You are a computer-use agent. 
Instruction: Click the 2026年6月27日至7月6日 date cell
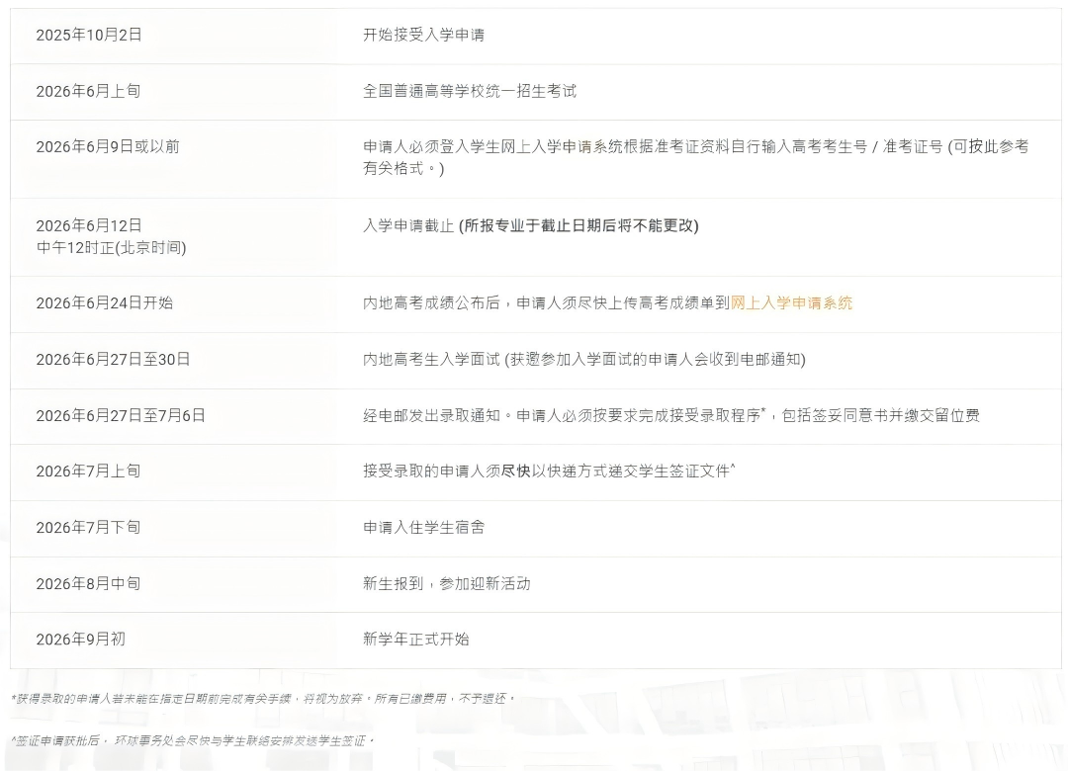pos(121,416)
